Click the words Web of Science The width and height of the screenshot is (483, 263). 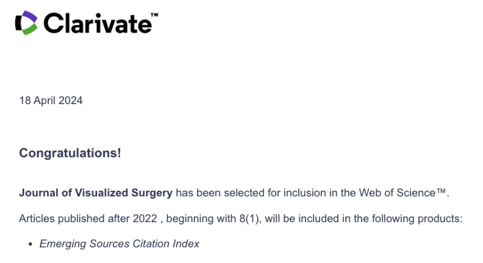click(397, 193)
